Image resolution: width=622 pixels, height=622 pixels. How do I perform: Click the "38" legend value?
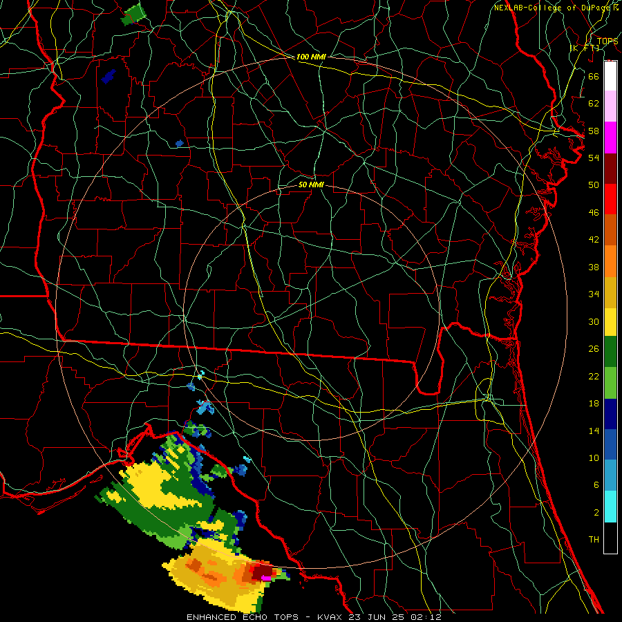pyautogui.click(x=594, y=267)
